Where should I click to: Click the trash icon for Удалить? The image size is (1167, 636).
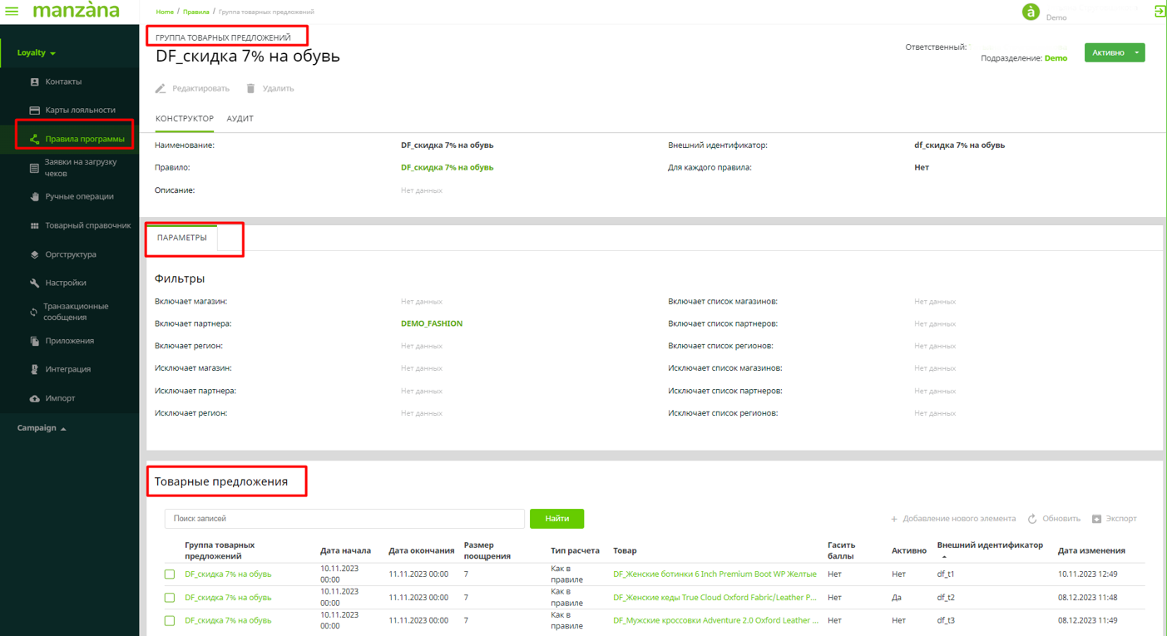pyautogui.click(x=250, y=88)
